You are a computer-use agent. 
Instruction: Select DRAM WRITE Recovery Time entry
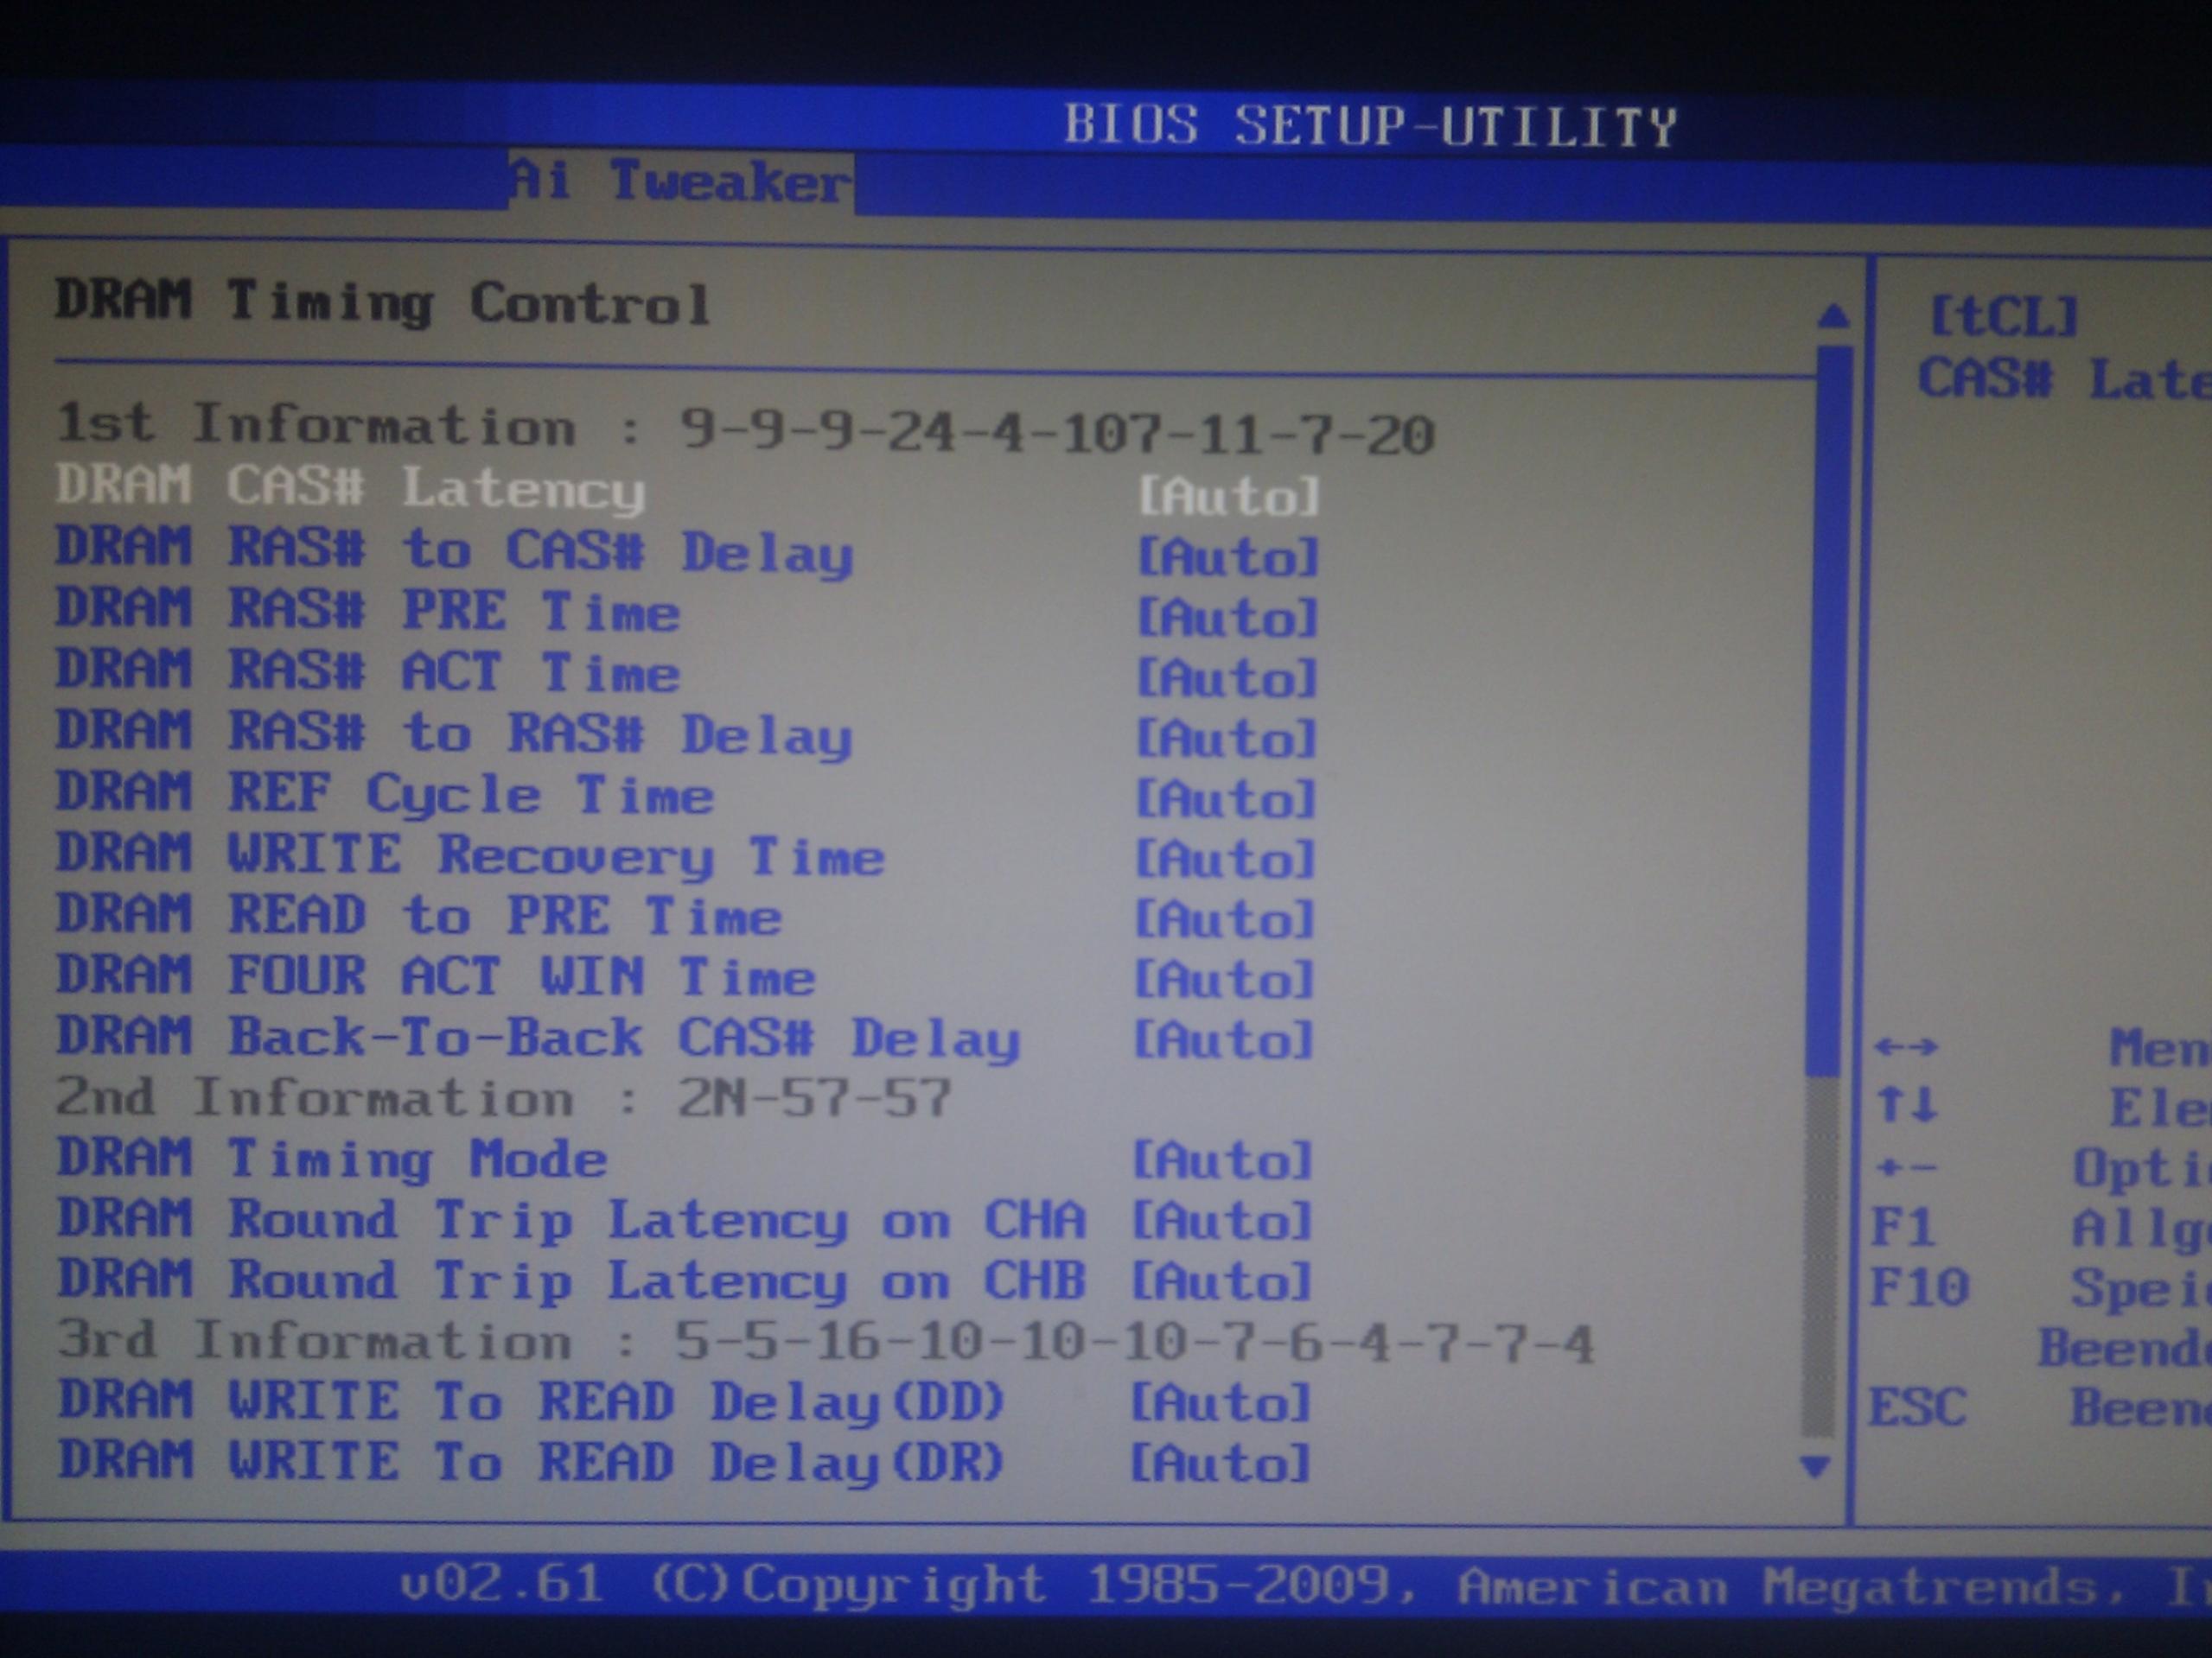pyautogui.click(x=470, y=855)
